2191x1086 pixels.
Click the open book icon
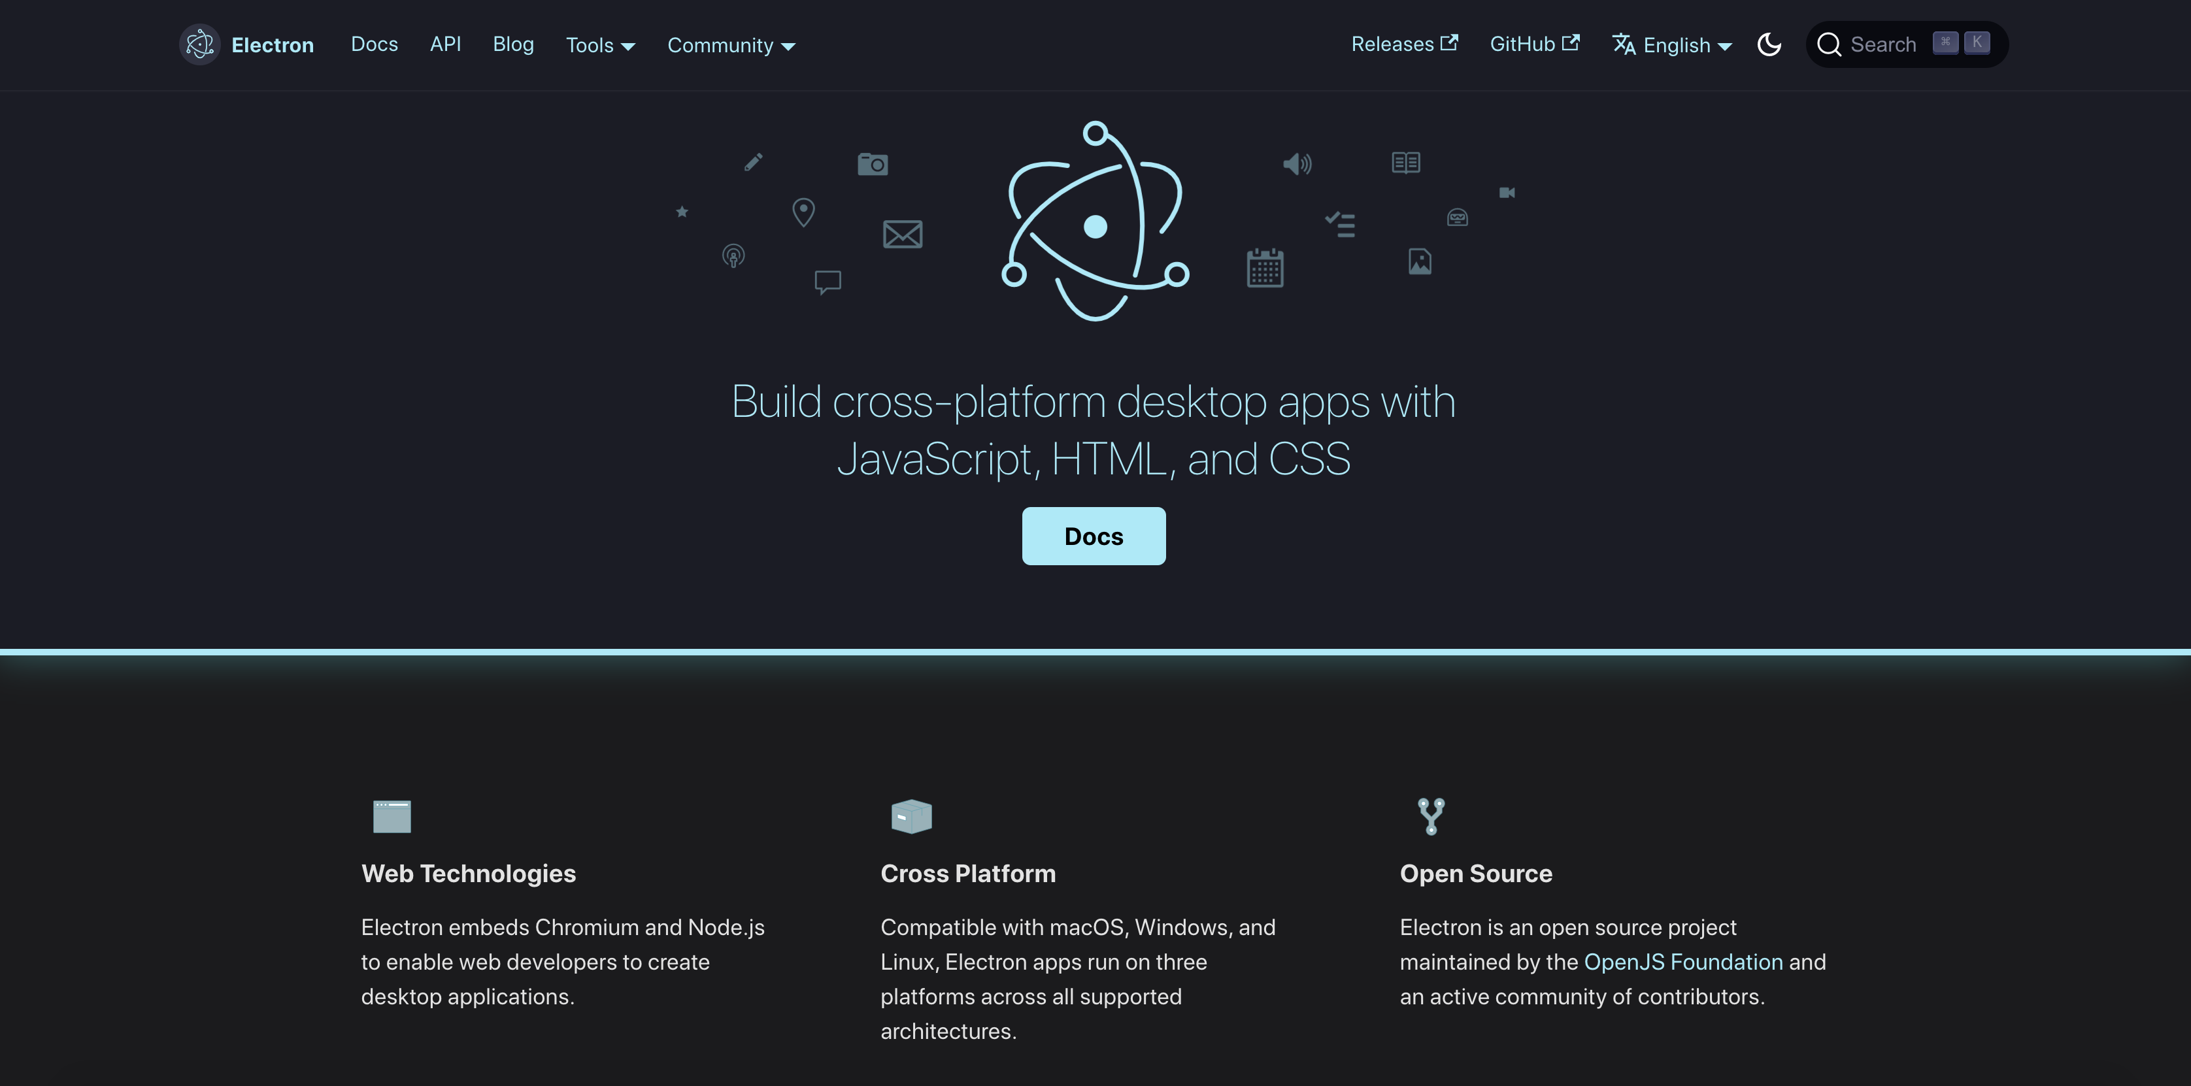1406,161
